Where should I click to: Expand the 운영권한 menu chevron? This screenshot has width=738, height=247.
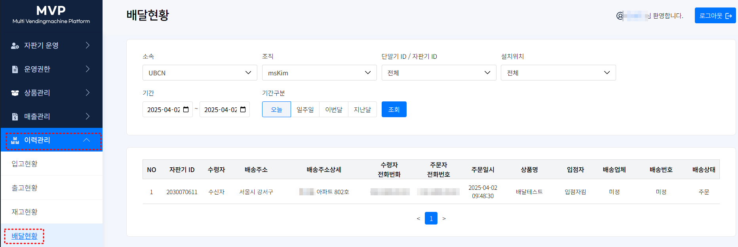[x=87, y=69]
